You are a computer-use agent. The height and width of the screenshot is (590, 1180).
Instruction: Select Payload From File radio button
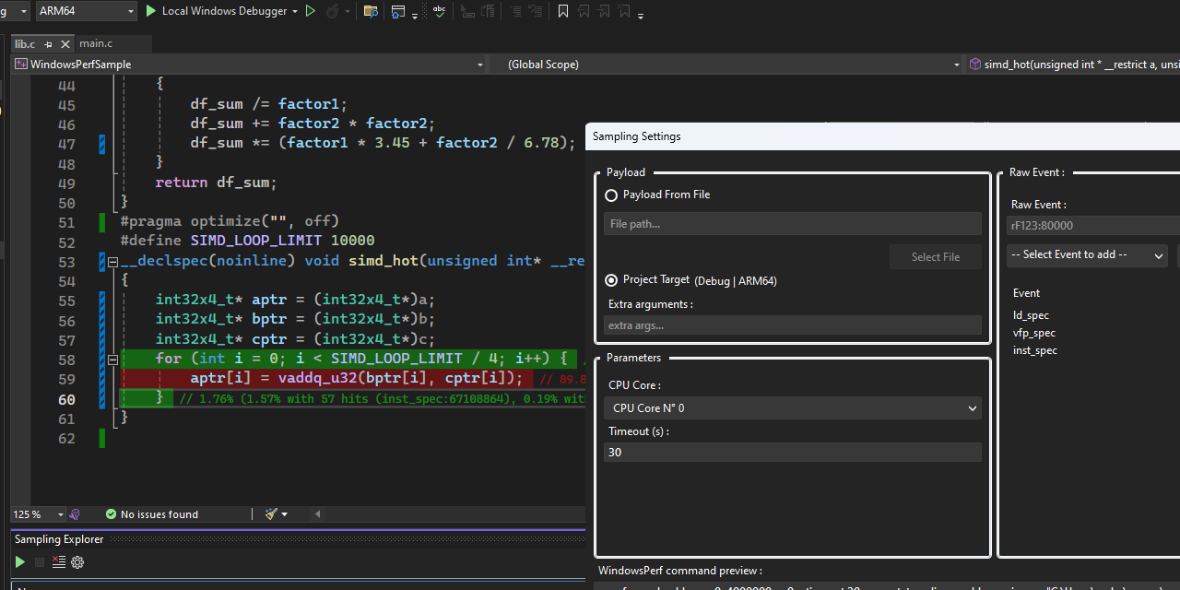coord(611,195)
